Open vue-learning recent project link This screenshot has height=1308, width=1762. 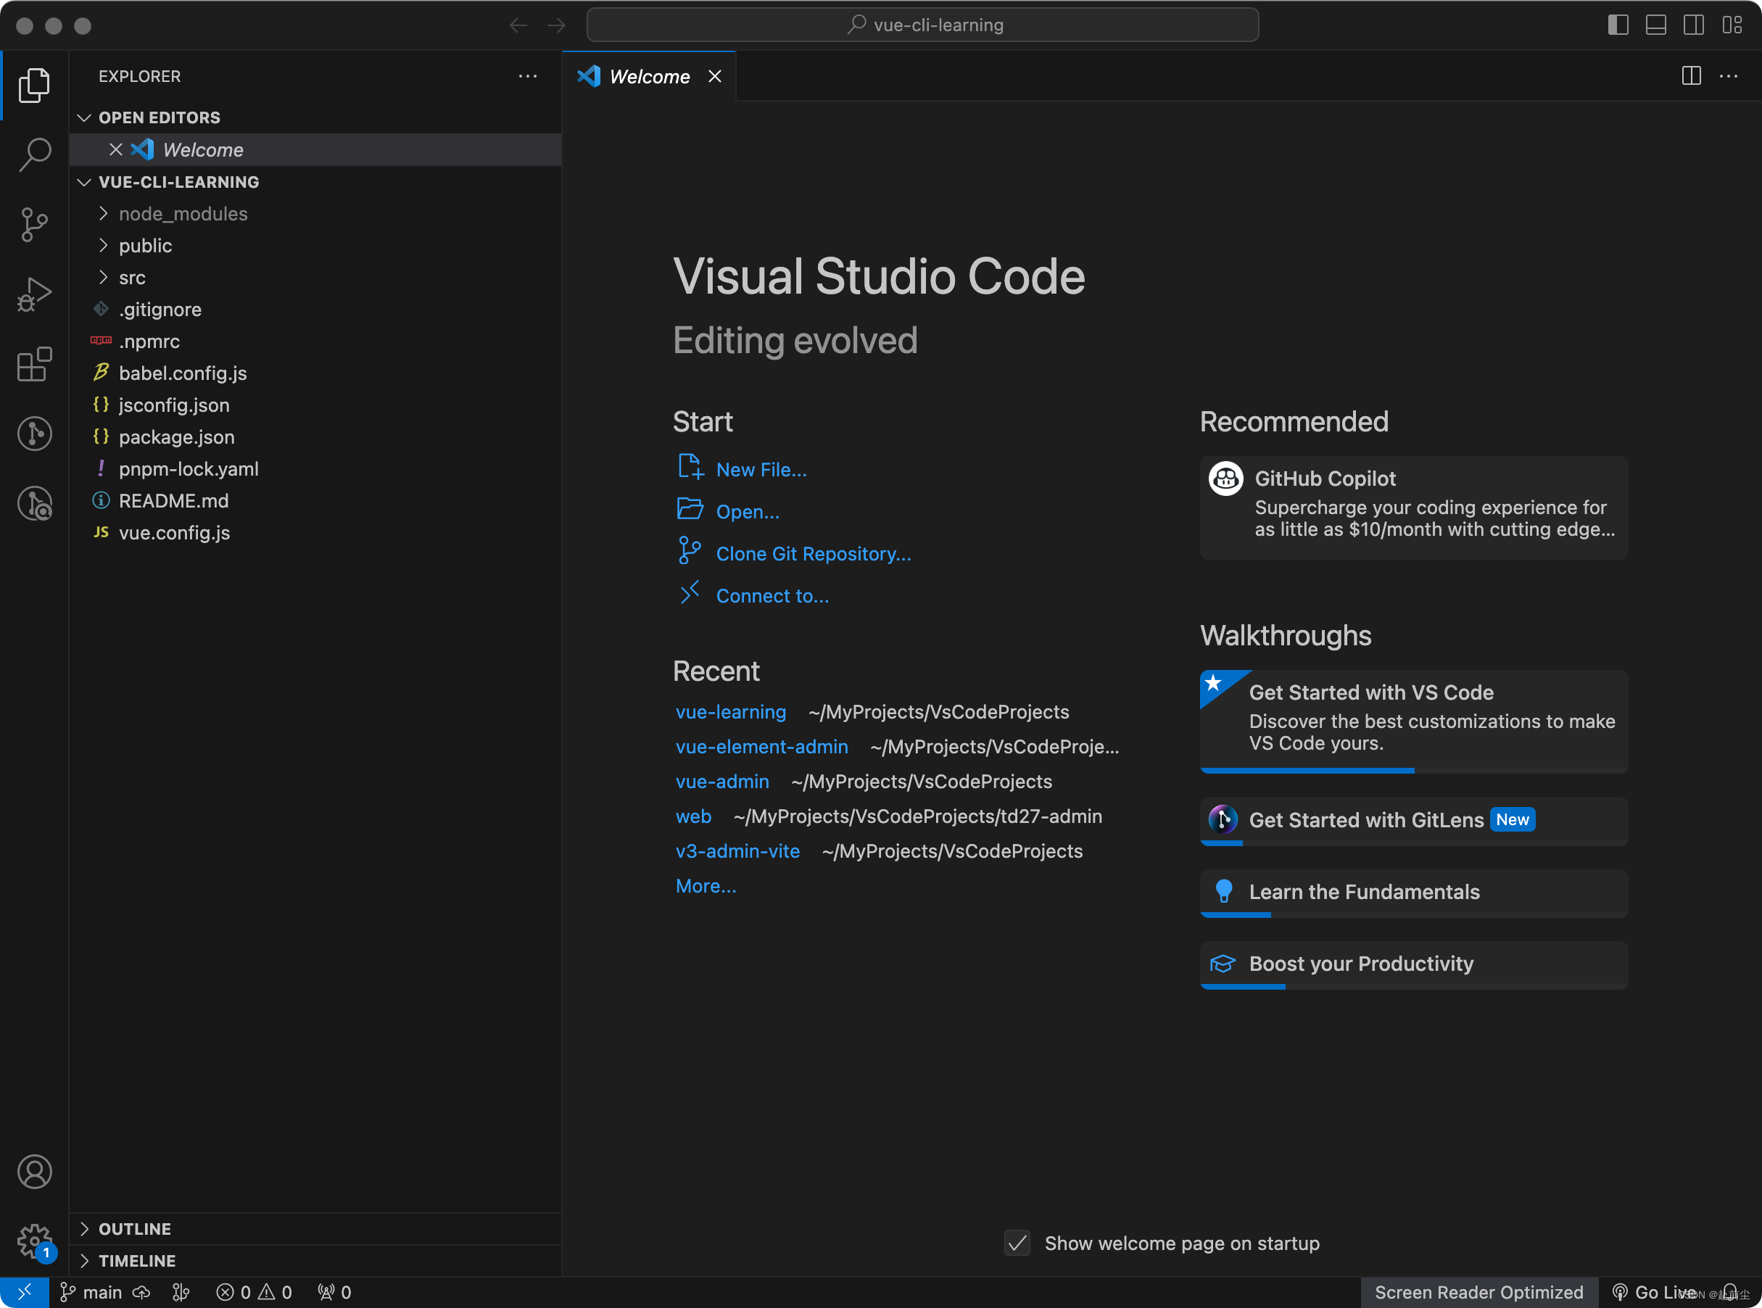click(732, 712)
